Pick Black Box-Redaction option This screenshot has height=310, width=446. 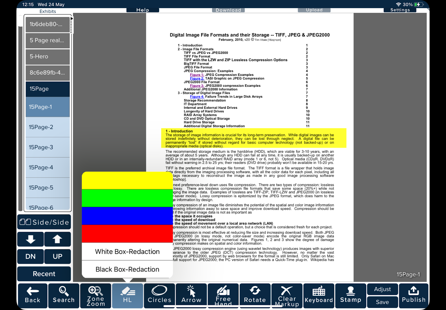click(127, 269)
